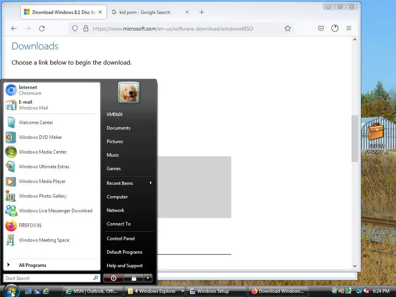Open a new Firefox tab

[201, 12]
